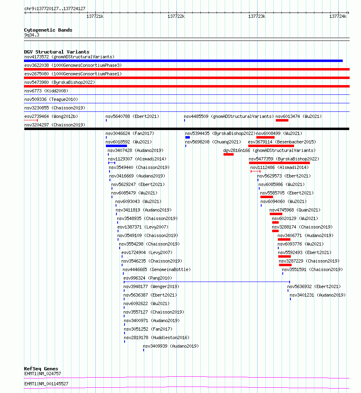Click nsv6018592 Wu2021 label
The height and width of the screenshot is (393, 361).
129,142
